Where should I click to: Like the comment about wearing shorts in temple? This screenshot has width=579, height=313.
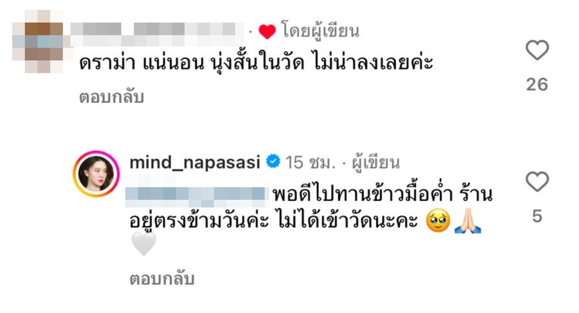coord(537,50)
